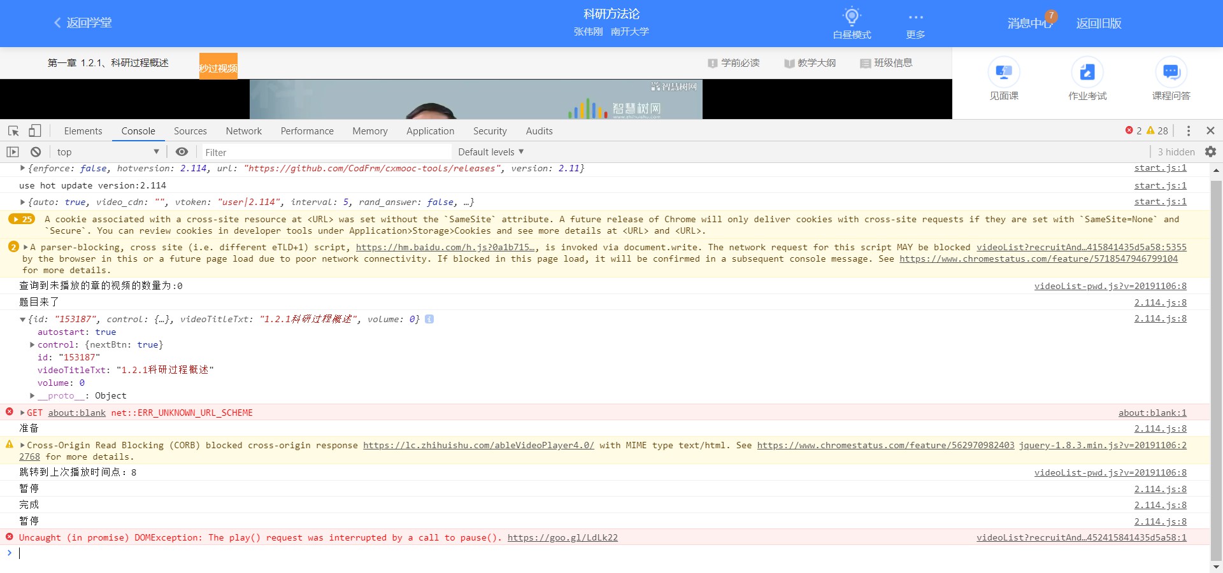Open videoList-pwd.js link beside 查询到未播放
Screen dimensions: 1223x573
1110,286
